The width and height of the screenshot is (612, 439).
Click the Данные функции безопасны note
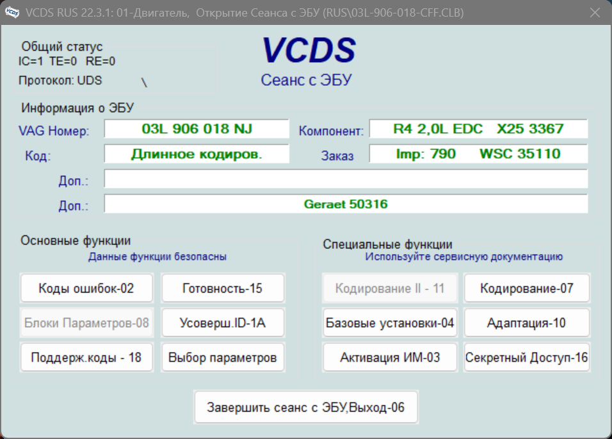pos(157,257)
